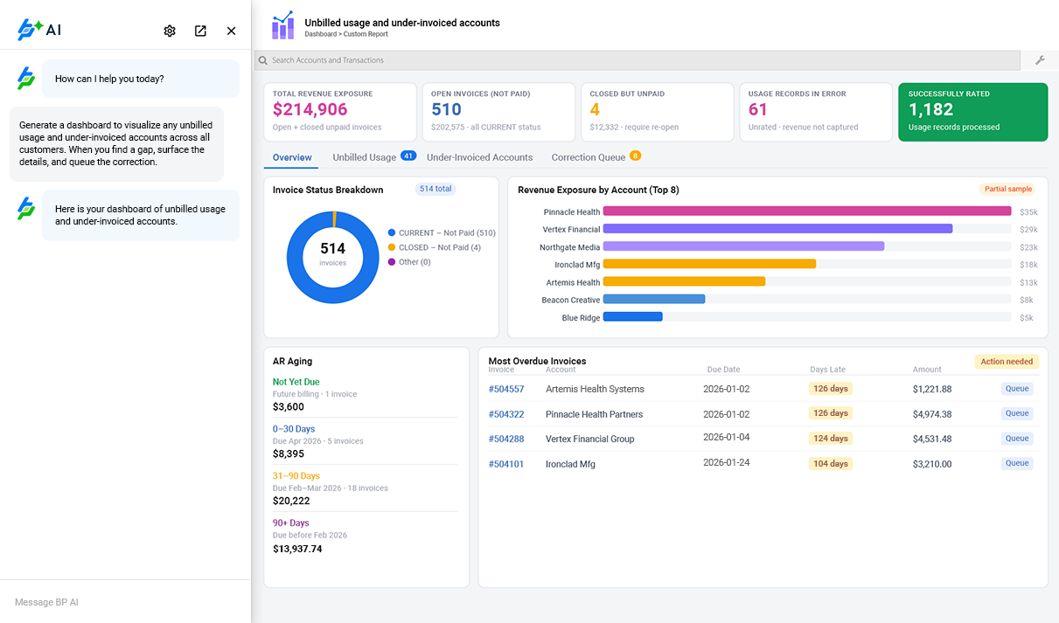This screenshot has width=1059, height=623.
Task: Open the AI panel settings gear
Action: point(170,31)
